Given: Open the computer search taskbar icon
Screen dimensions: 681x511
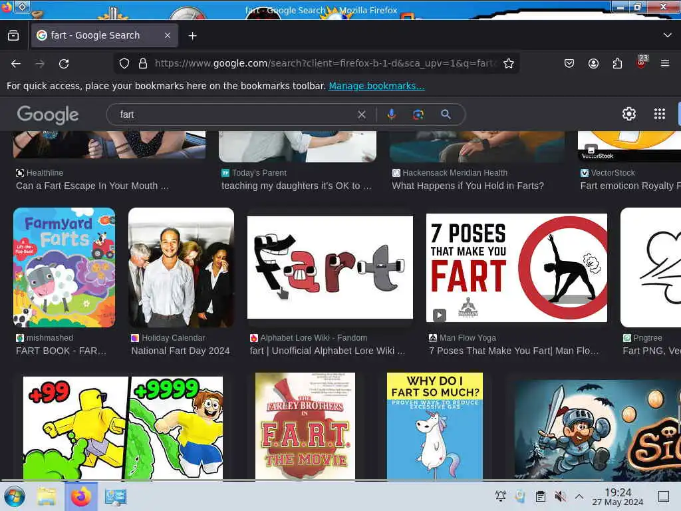Looking at the screenshot, I should click(116, 496).
